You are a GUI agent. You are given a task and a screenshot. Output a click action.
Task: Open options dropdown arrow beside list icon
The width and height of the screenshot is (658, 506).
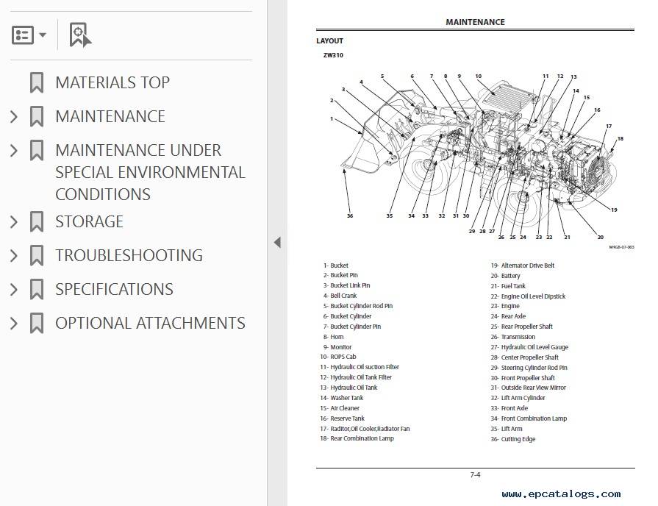click(43, 35)
